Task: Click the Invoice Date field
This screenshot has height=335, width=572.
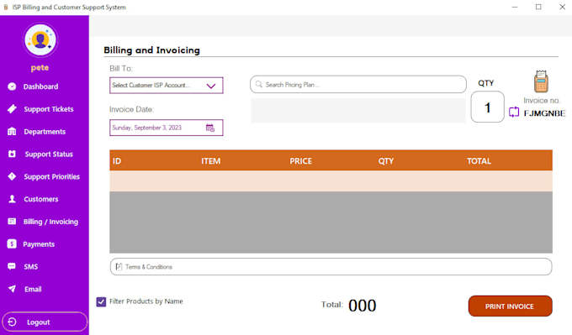Action: click(x=166, y=128)
